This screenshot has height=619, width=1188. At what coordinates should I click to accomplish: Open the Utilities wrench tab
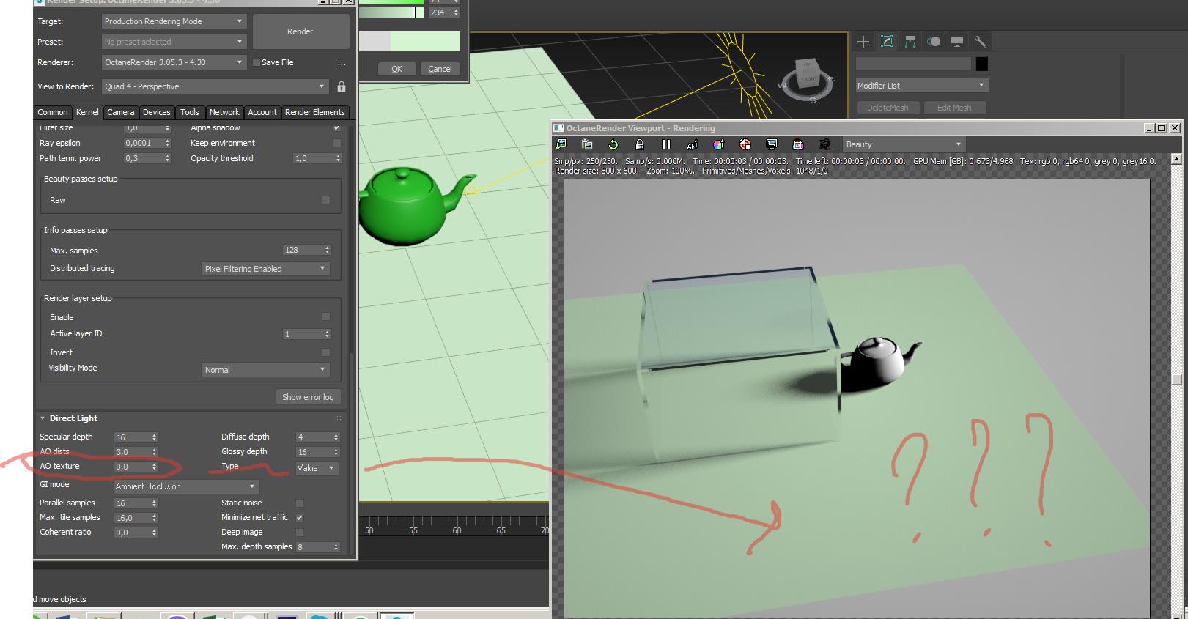pyautogui.click(x=981, y=42)
